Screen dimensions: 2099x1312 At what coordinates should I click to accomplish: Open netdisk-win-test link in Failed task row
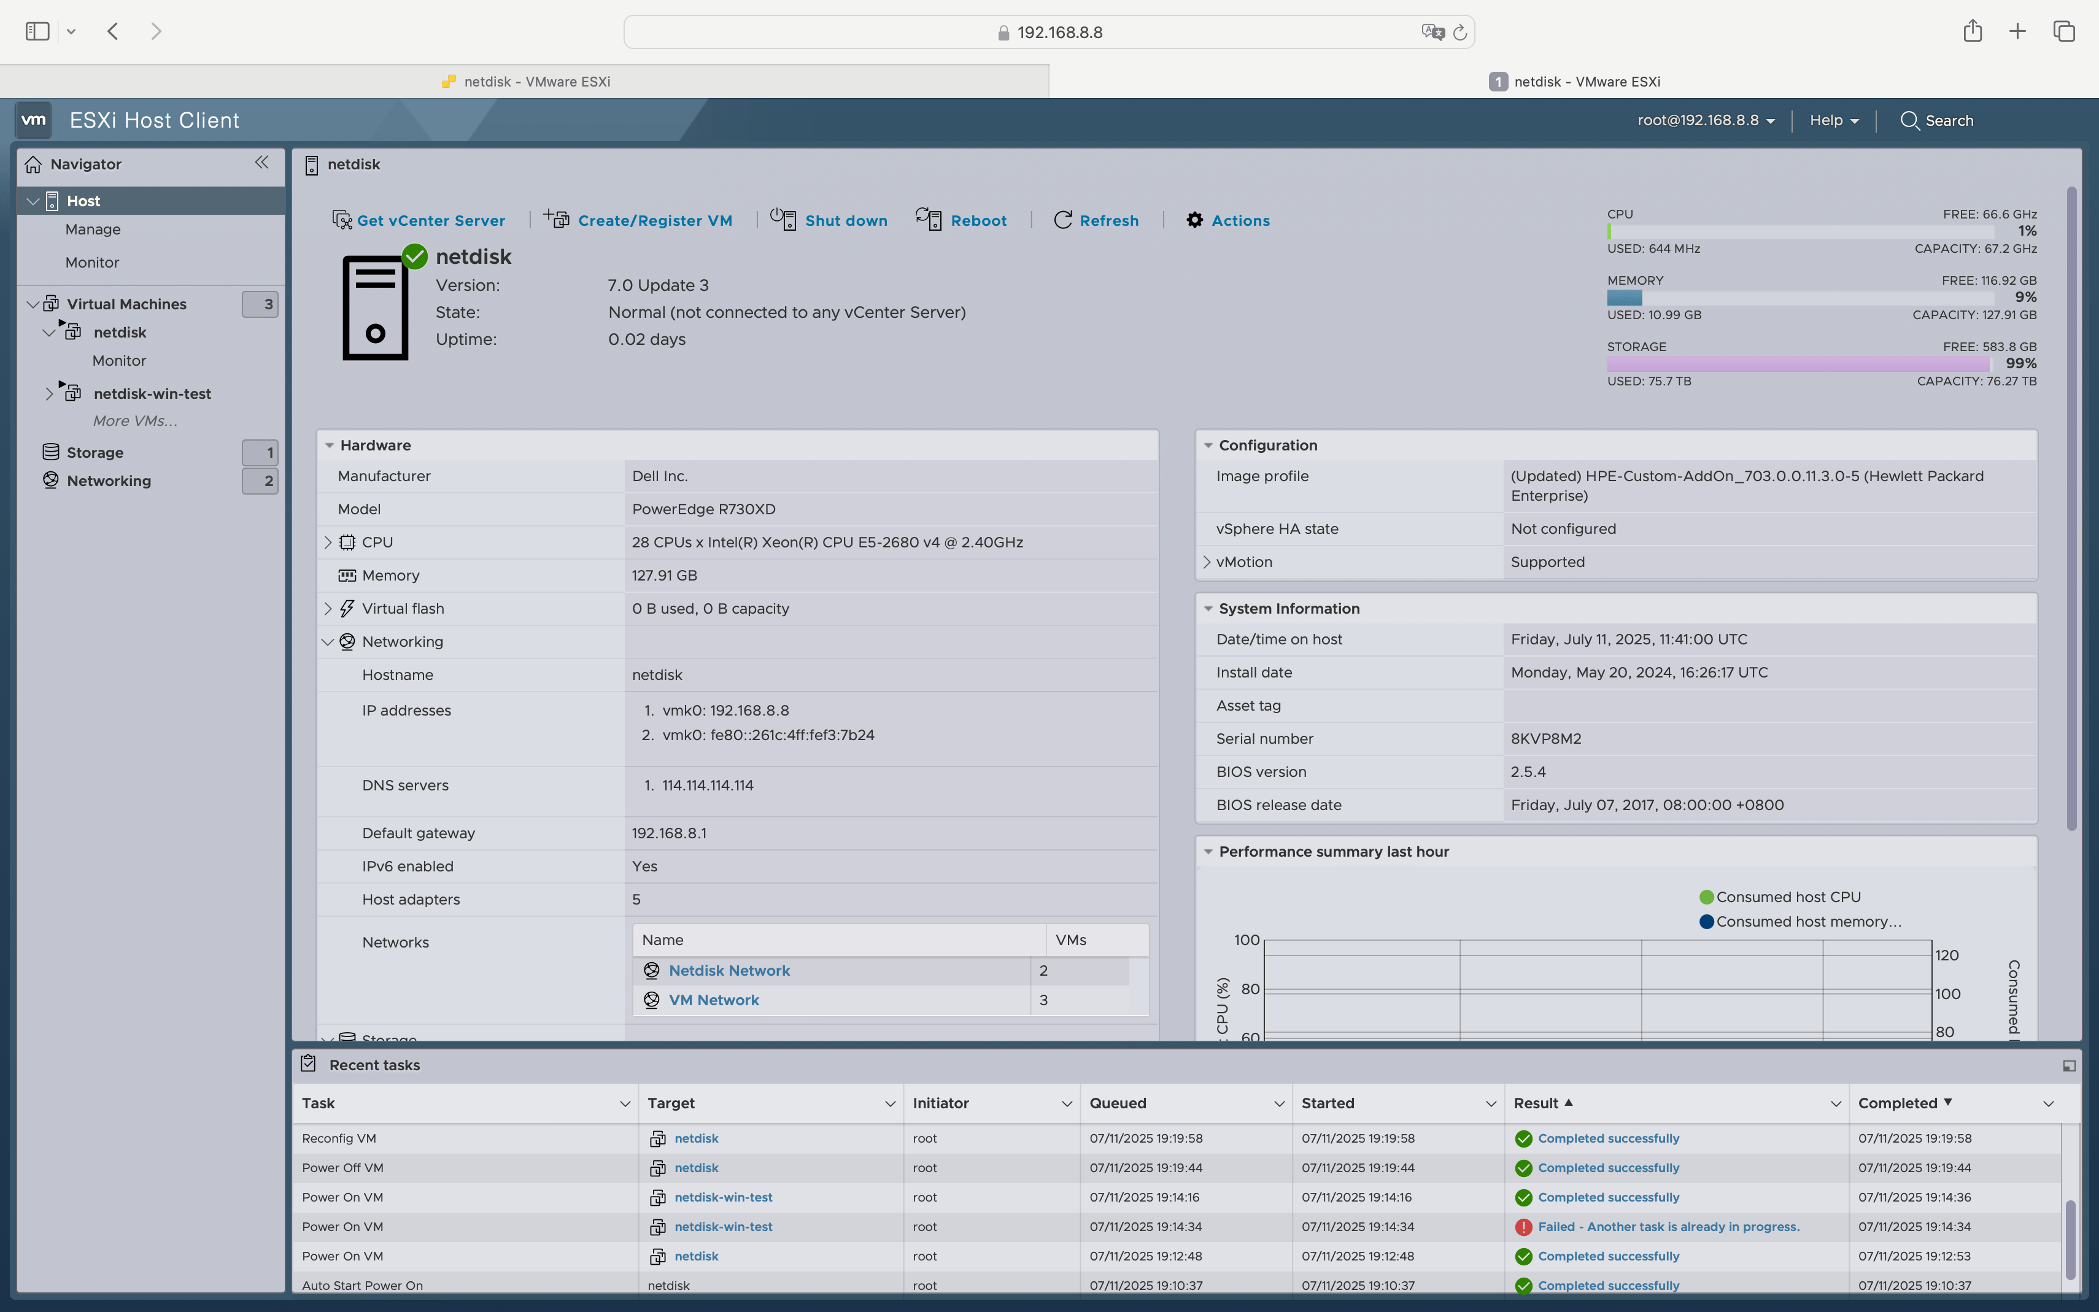tap(723, 1226)
